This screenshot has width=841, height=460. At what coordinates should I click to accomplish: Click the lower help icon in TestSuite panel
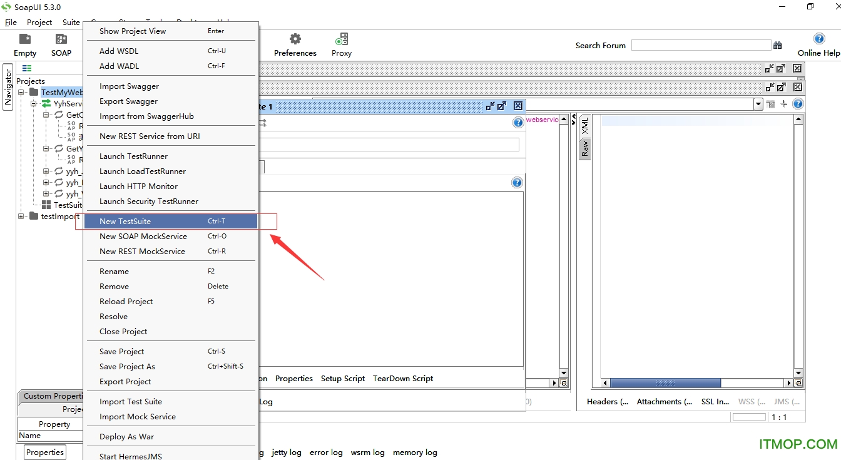click(x=517, y=183)
